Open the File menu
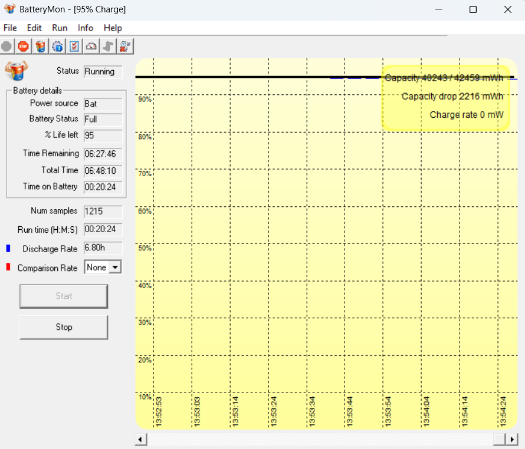Screen dimensions: 525x449 (x=10, y=28)
